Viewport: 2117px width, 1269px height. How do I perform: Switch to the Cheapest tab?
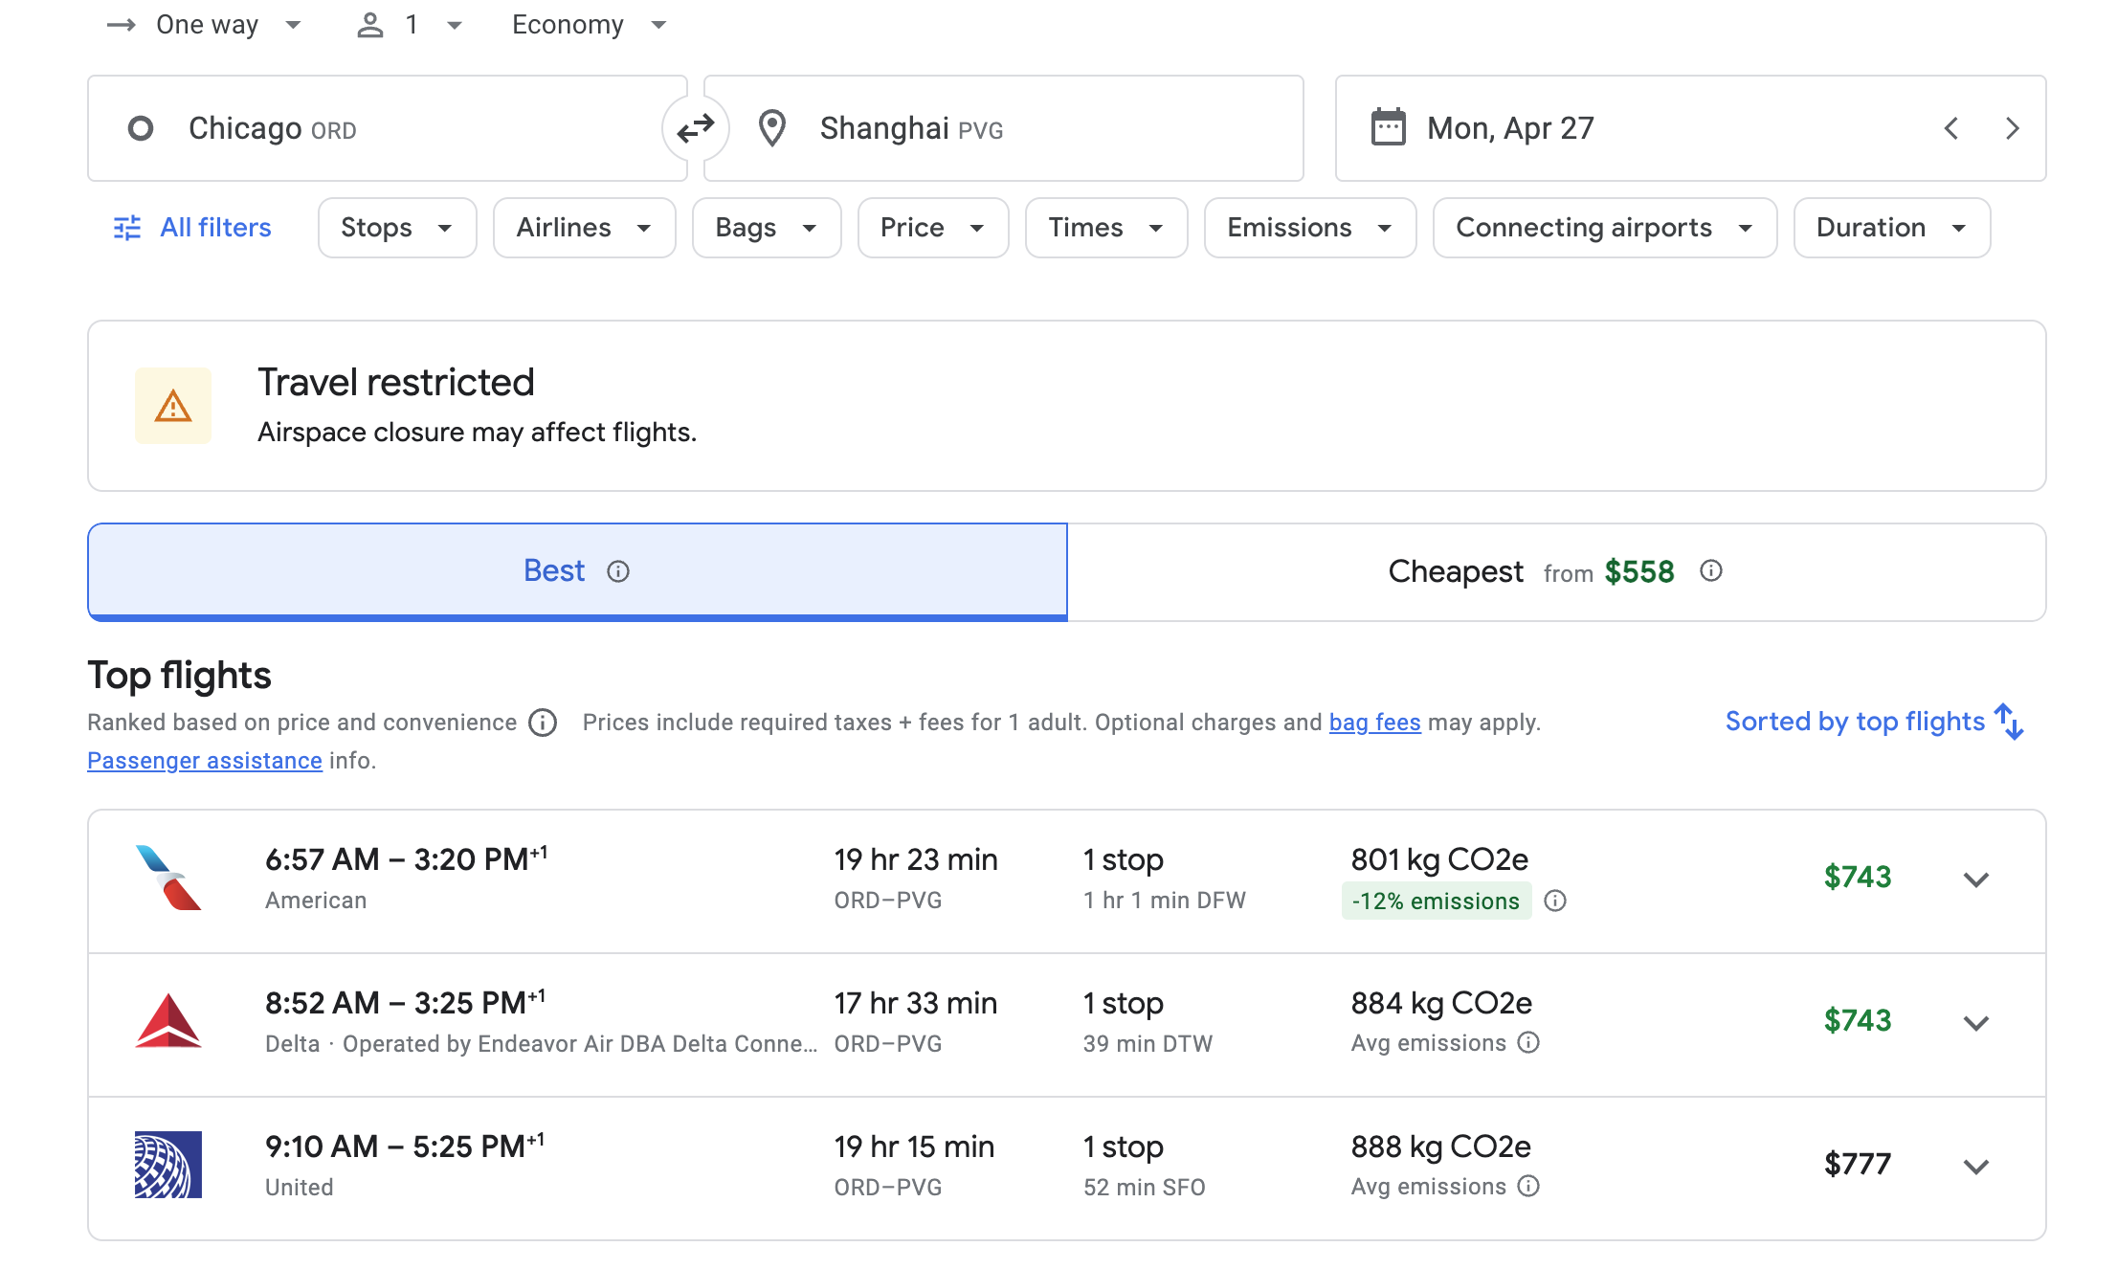[1555, 572]
